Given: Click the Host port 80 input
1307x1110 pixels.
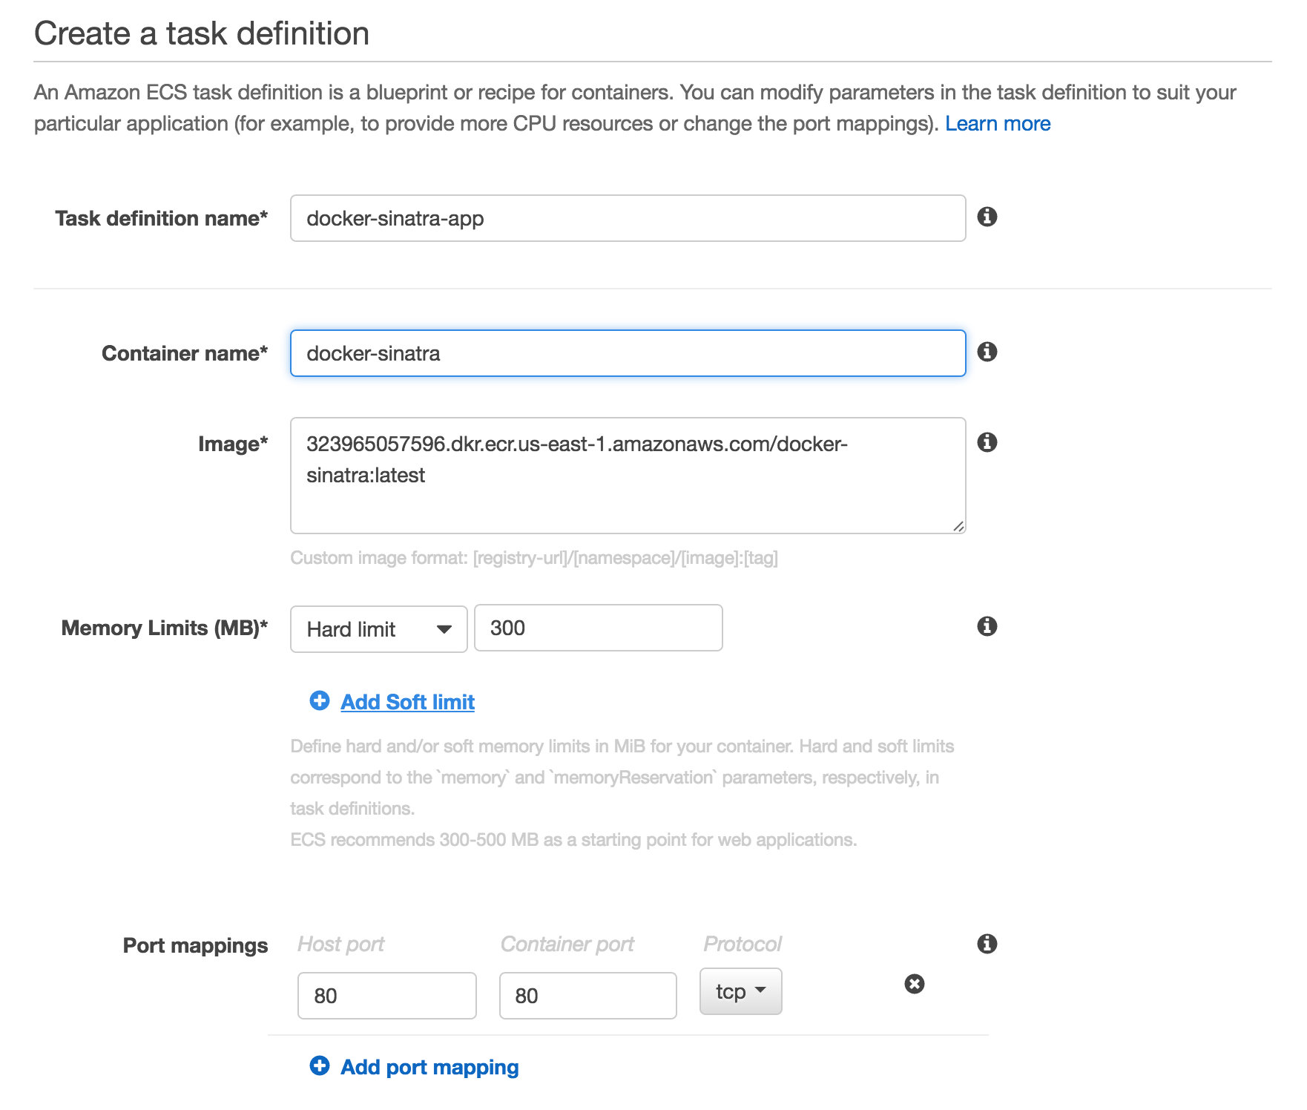Looking at the screenshot, I should (x=386, y=995).
